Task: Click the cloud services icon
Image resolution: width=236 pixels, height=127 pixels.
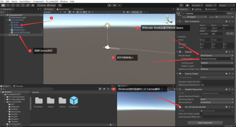Action: point(187,5)
